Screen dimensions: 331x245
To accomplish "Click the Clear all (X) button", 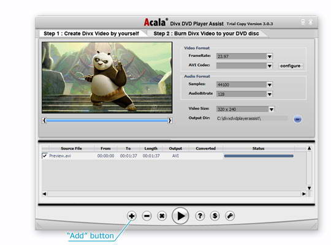I will (162, 216).
